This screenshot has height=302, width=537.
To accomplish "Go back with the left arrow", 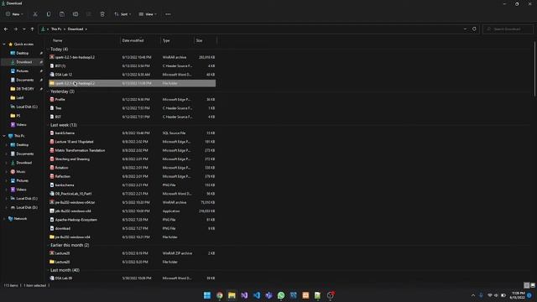I will pos(6,29).
